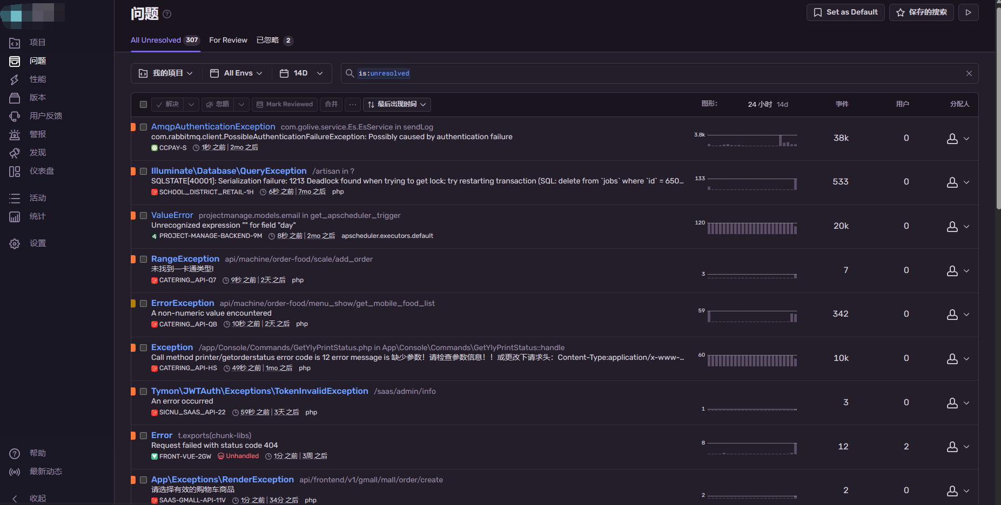Click 保存的搜索 button
The width and height of the screenshot is (1001, 505).
[x=922, y=12]
